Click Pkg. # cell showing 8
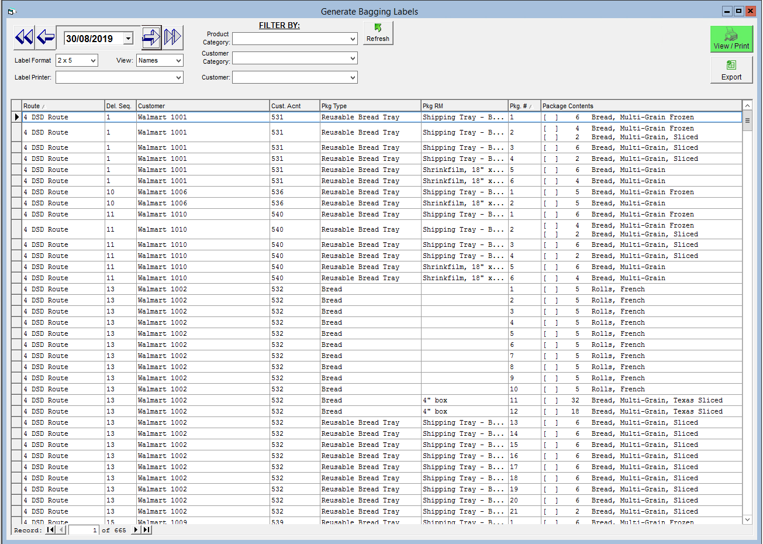 click(x=524, y=367)
